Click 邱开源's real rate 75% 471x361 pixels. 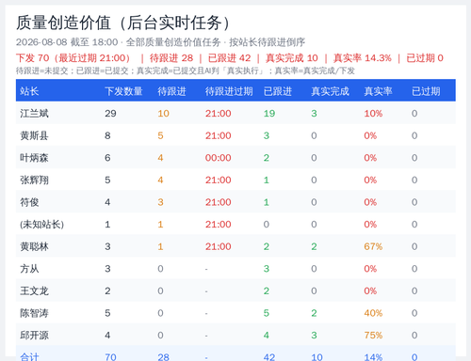373,336
